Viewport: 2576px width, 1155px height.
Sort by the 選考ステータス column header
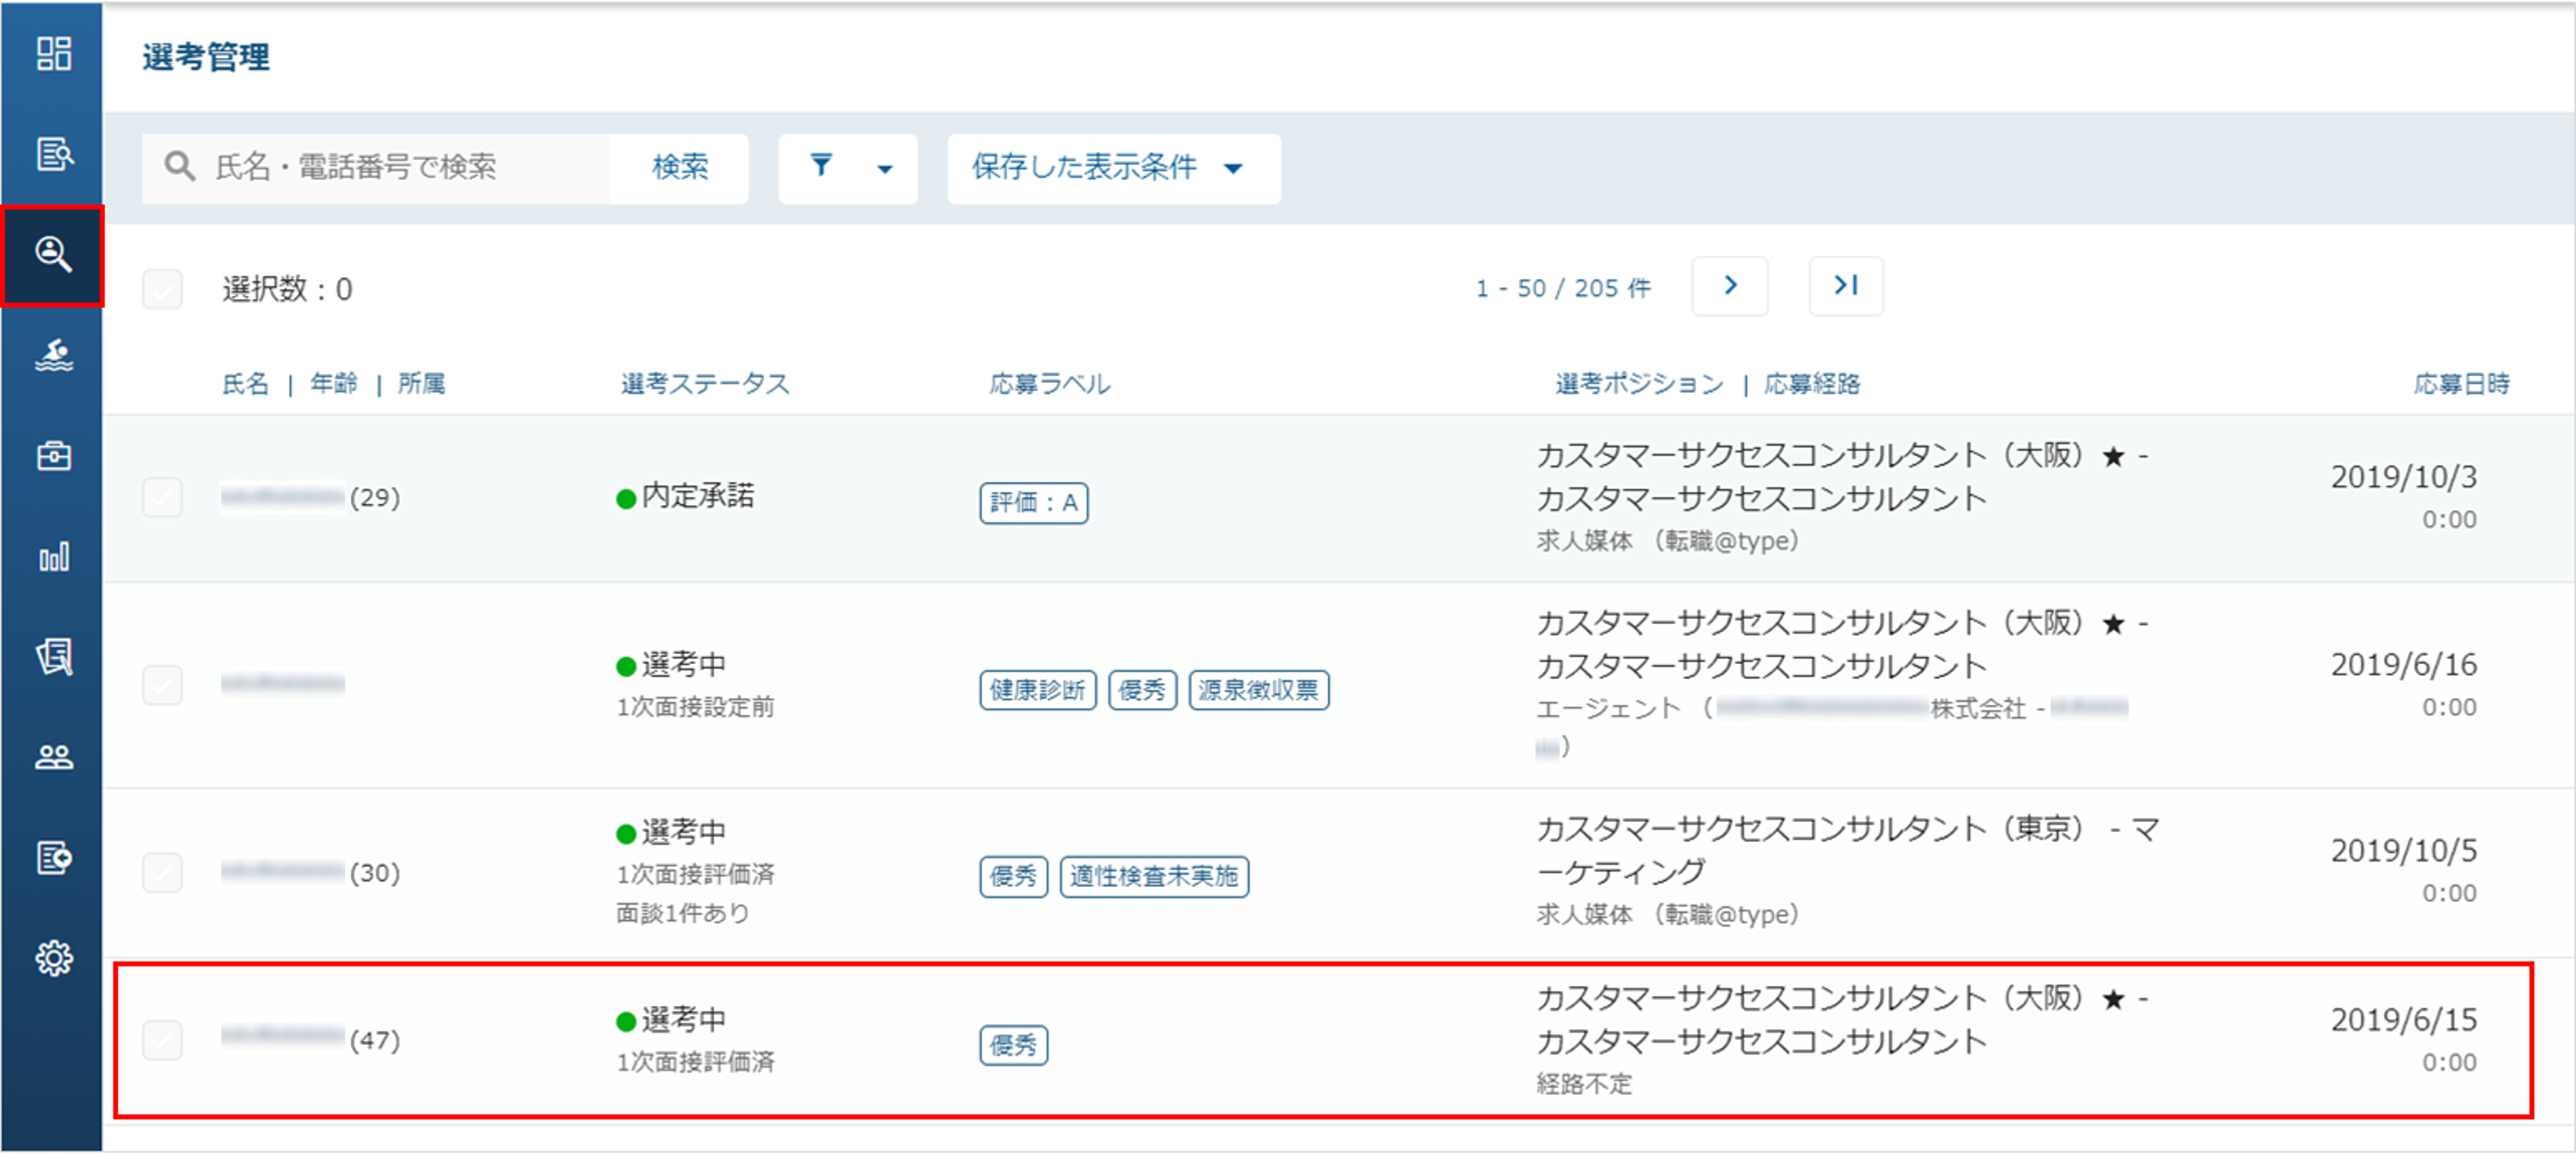pyautogui.click(x=705, y=384)
